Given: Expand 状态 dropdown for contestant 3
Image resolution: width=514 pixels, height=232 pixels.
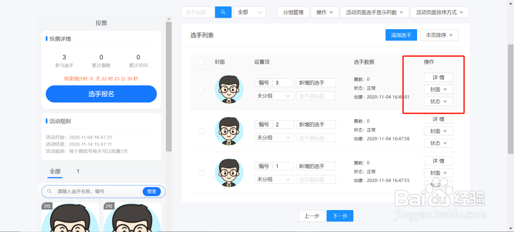Looking at the screenshot, I should tap(438, 101).
